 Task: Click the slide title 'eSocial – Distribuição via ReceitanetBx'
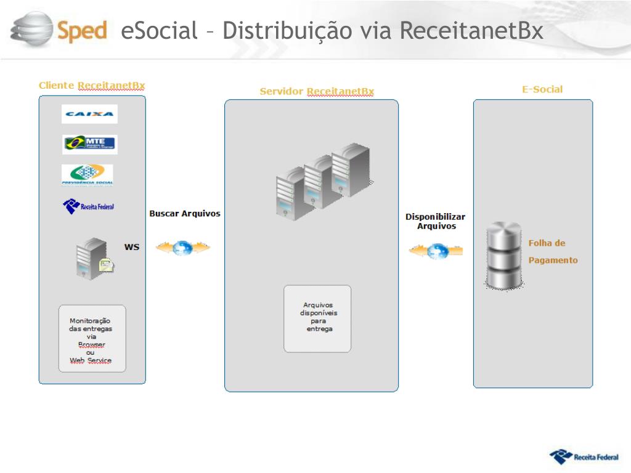pyautogui.click(x=332, y=31)
